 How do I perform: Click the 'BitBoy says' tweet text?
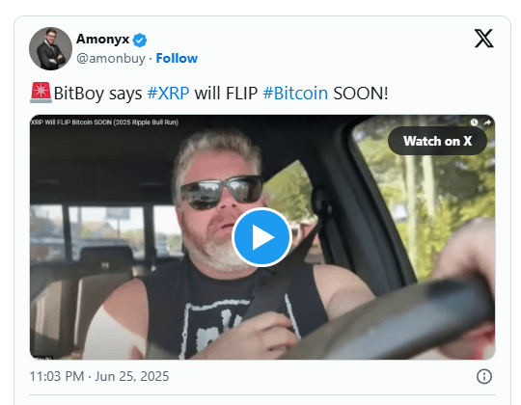(97, 94)
